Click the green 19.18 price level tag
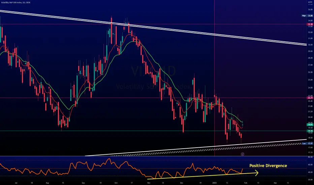Viewport: 314px width, 185px height. pyautogui.click(x=310, y=131)
